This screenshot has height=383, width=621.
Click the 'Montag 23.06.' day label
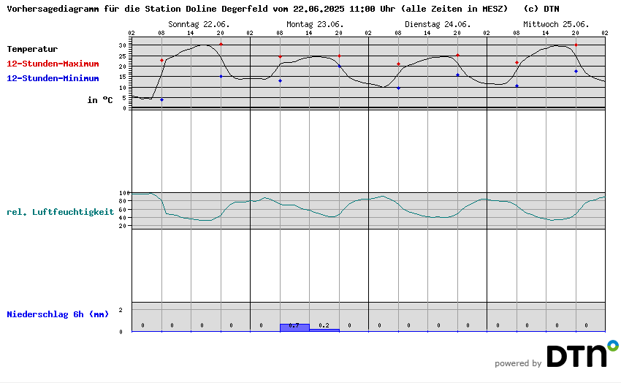[x=315, y=24]
